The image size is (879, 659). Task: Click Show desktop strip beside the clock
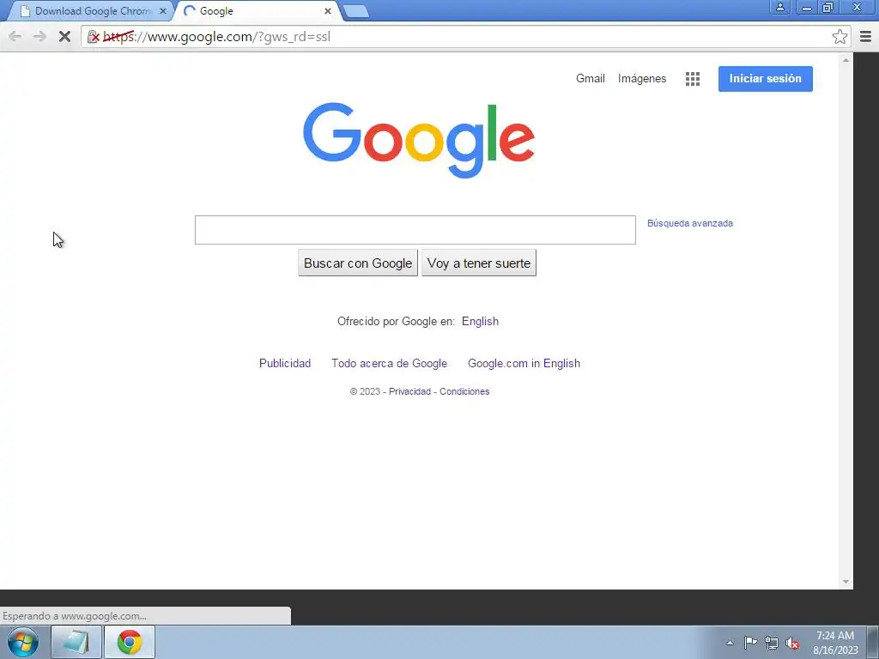pos(873,642)
